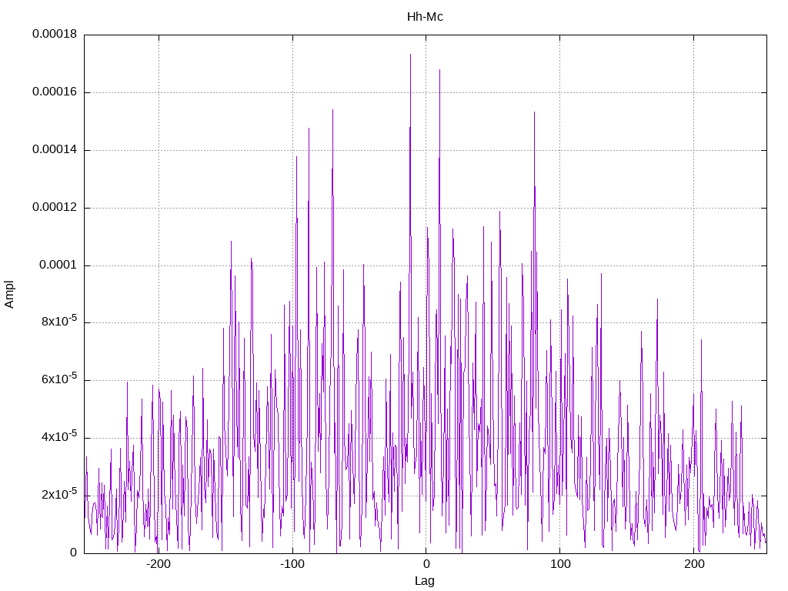Click the 6x10-5 y-axis tick label
Screen dimensions: 788x591
59,379
